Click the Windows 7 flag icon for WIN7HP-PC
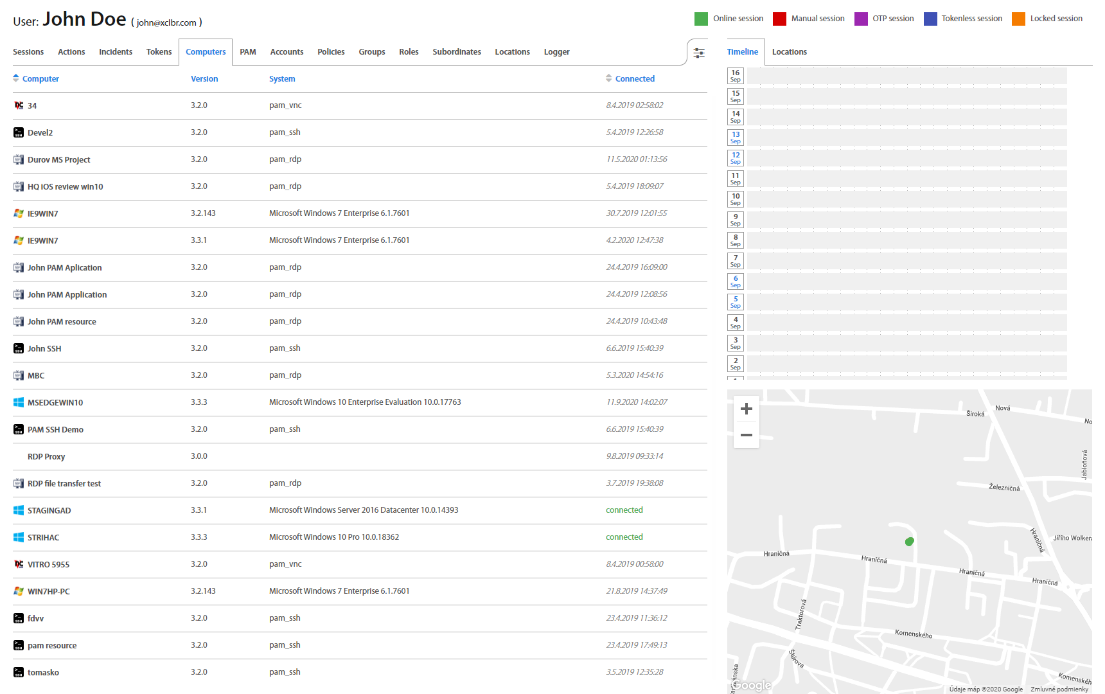Screen dimensions: 1105x694 (19, 591)
